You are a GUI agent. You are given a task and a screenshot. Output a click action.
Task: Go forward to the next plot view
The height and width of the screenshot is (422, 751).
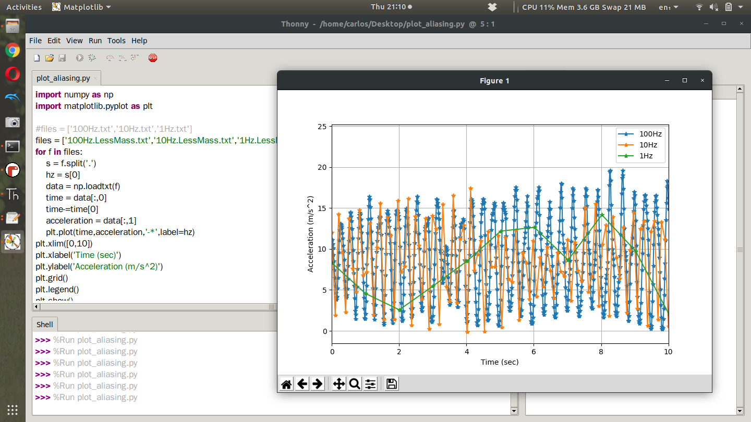point(318,384)
